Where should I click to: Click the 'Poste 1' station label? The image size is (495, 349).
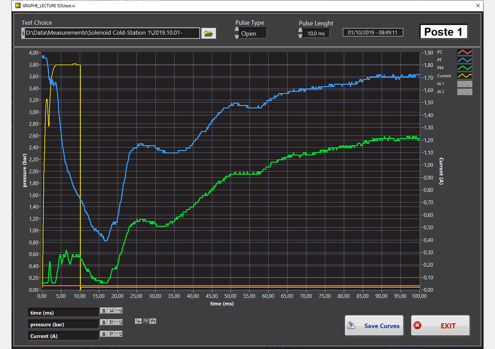click(443, 32)
